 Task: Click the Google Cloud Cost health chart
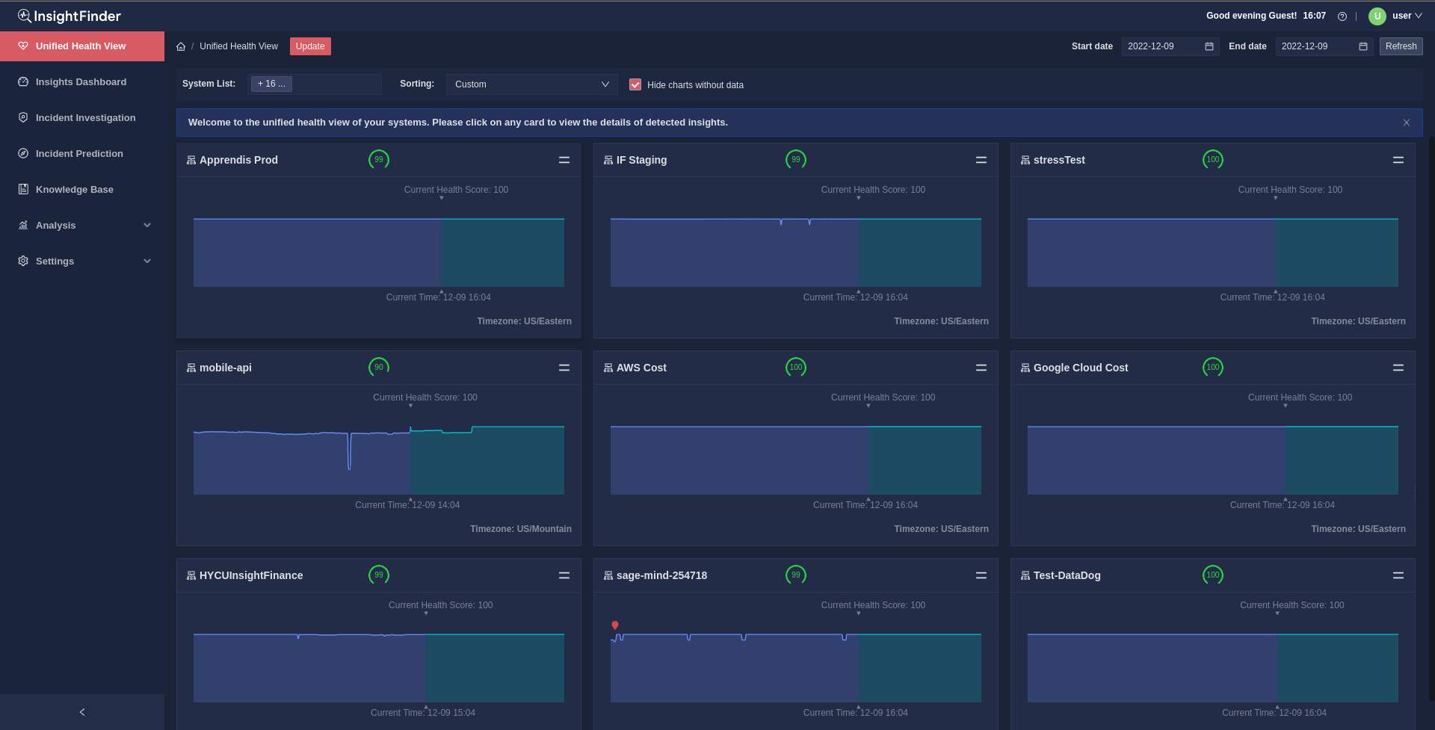[1213, 460]
